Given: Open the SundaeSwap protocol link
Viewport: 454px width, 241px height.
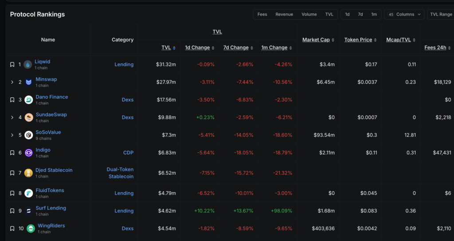Looking at the screenshot, I should 51,115.
